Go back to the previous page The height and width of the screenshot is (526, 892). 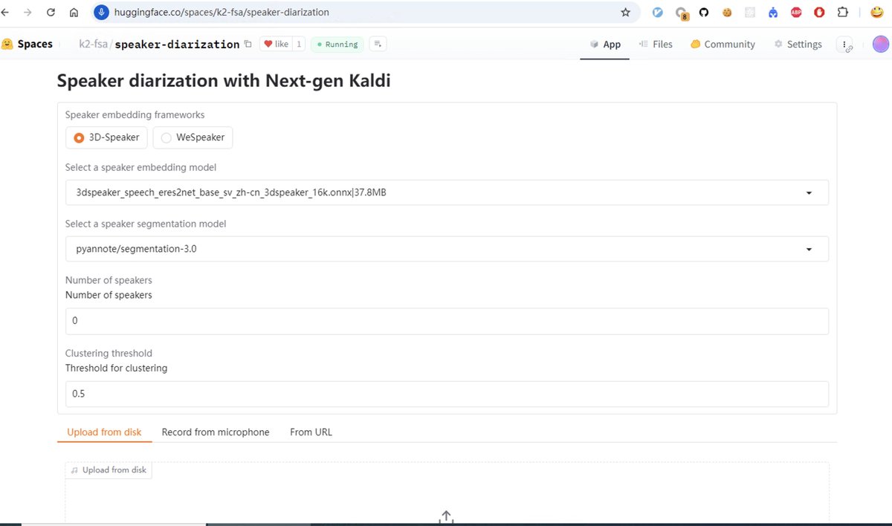coord(6,13)
